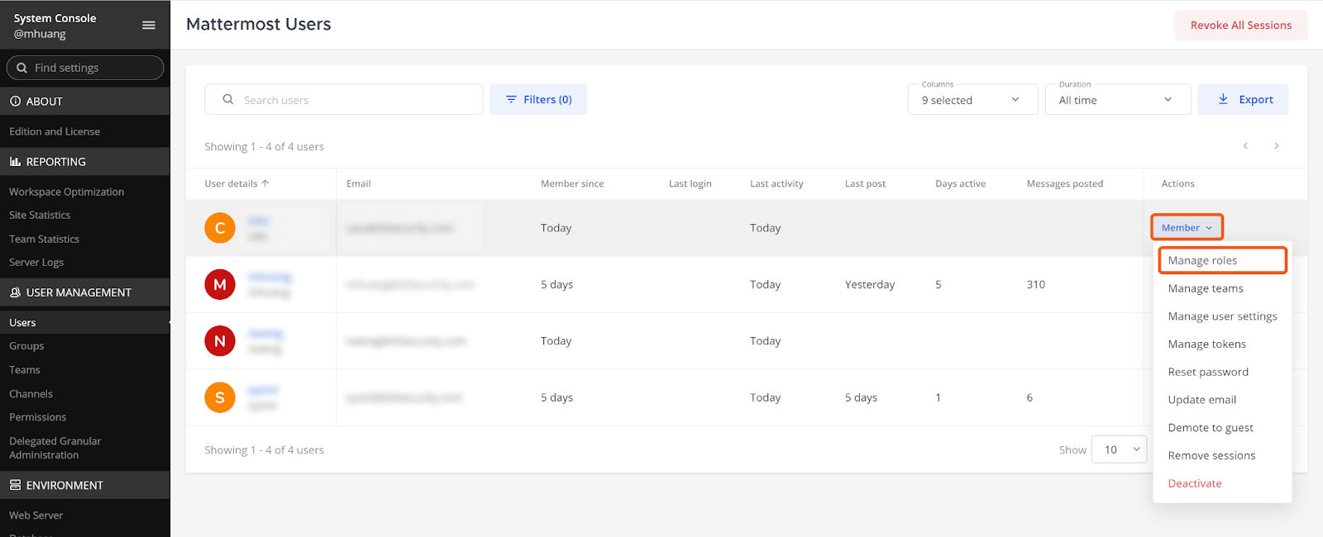Open Permissions in the sidebar
1323x537 pixels.
coord(38,417)
